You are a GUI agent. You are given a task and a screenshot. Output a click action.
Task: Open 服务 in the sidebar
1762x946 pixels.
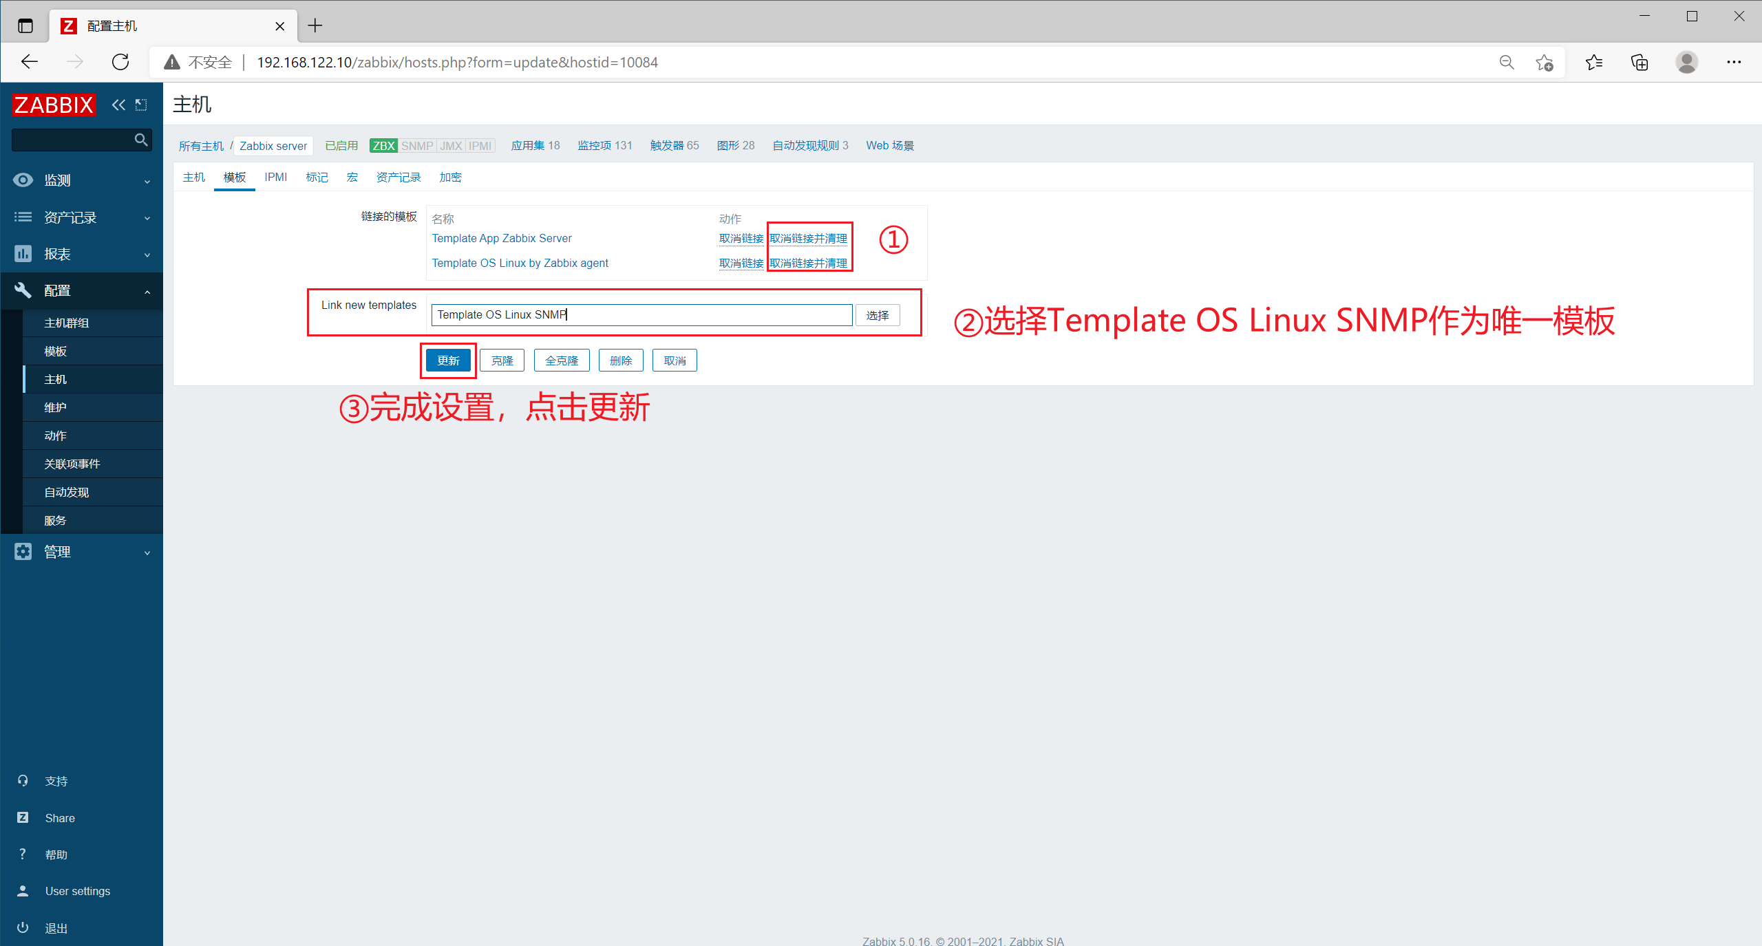tap(93, 520)
